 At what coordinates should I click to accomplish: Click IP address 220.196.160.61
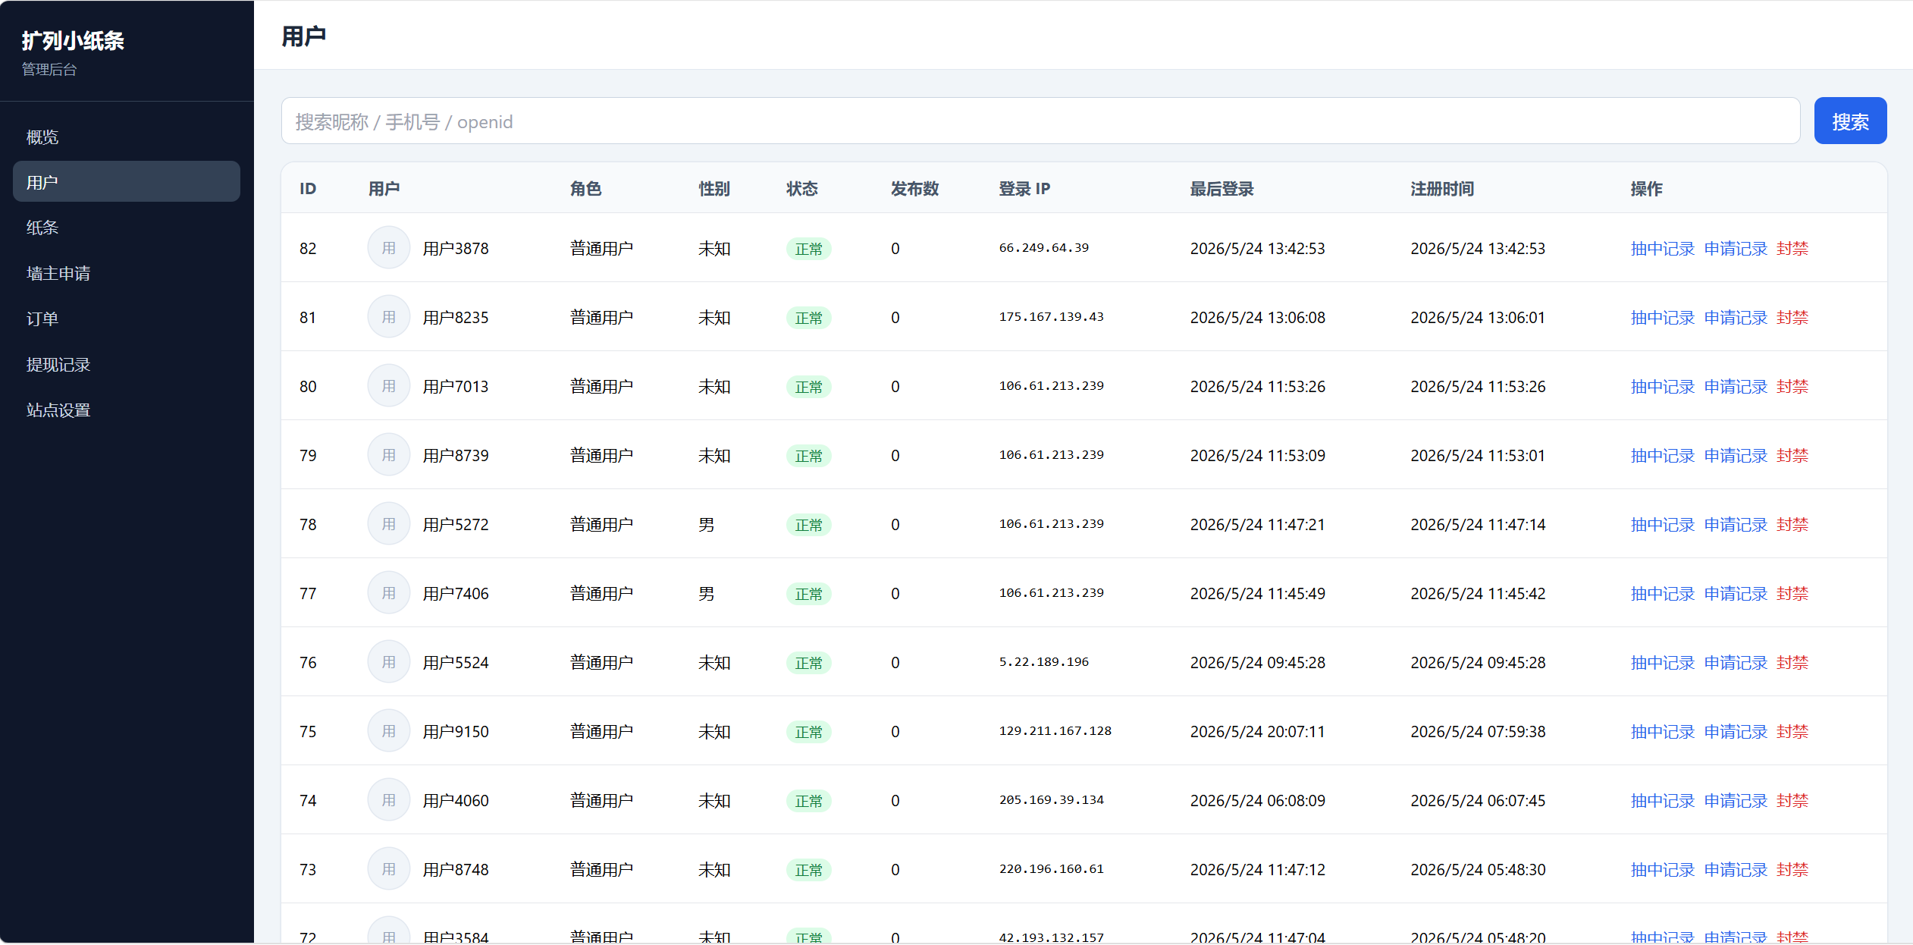[x=1051, y=869]
